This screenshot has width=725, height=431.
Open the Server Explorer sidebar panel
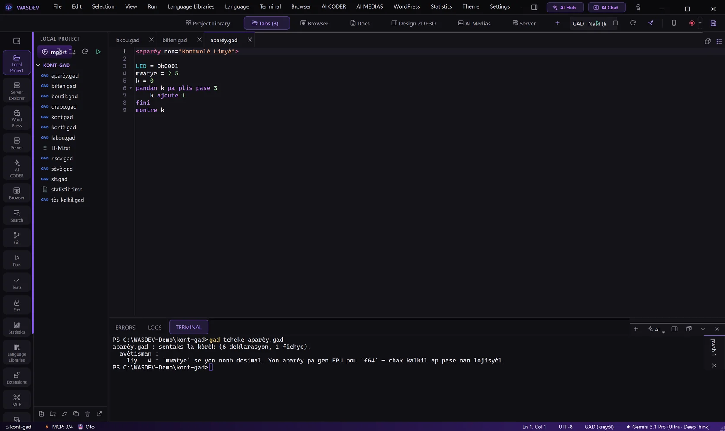click(17, 91)
